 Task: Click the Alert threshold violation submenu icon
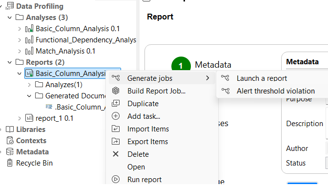click(x=225, y=91)
